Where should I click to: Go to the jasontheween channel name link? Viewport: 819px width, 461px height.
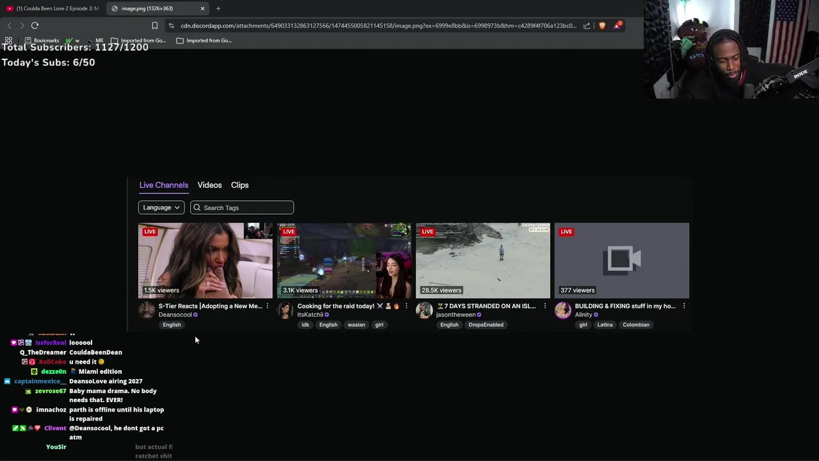pyautogui.click(x=456, y=315)
